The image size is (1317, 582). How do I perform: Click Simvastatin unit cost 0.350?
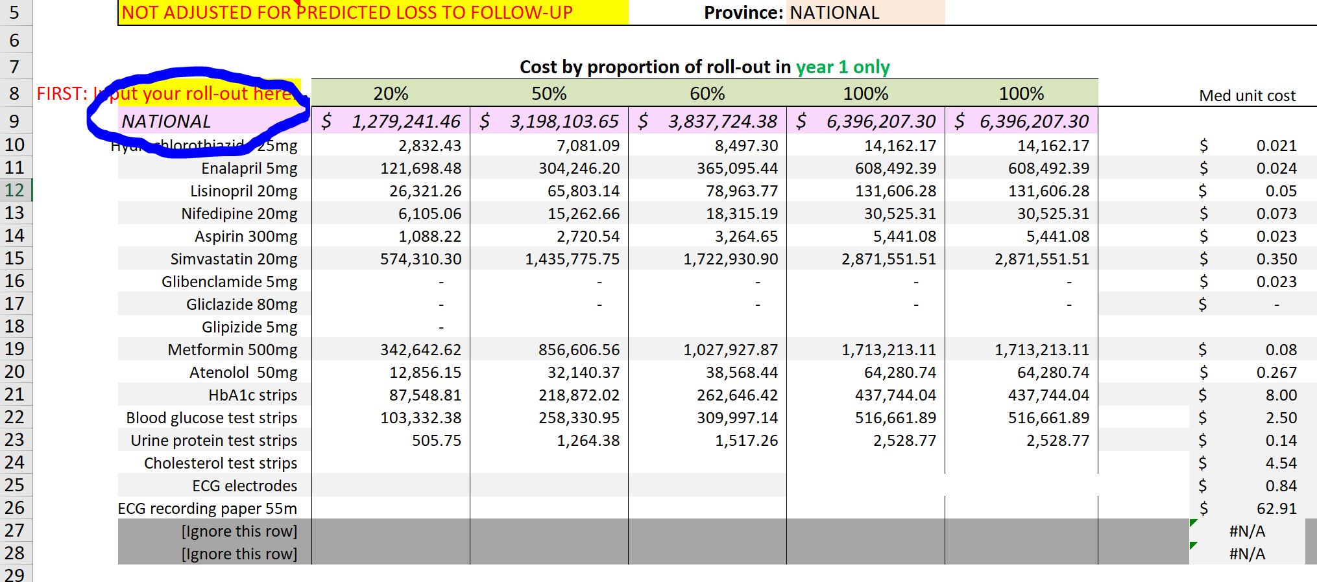[1276, 259]
